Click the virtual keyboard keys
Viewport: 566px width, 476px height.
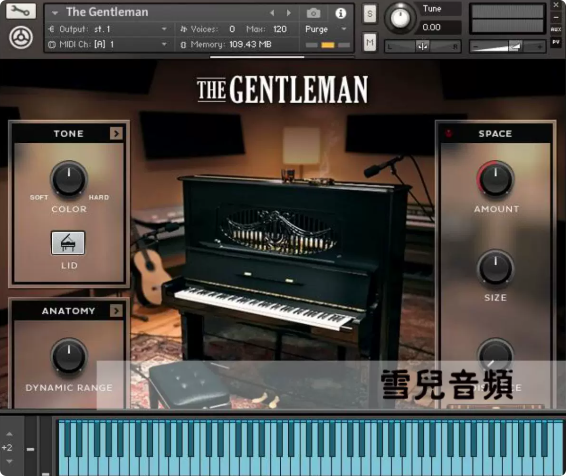point(310,447)
